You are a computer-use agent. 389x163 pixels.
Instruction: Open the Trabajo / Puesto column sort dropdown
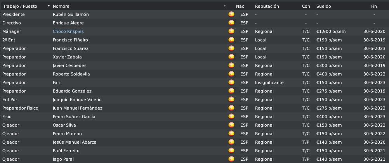49,6
